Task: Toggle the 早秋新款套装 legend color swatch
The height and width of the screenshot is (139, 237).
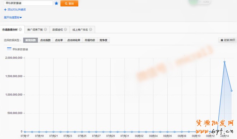Action: [x=9, y=49]
